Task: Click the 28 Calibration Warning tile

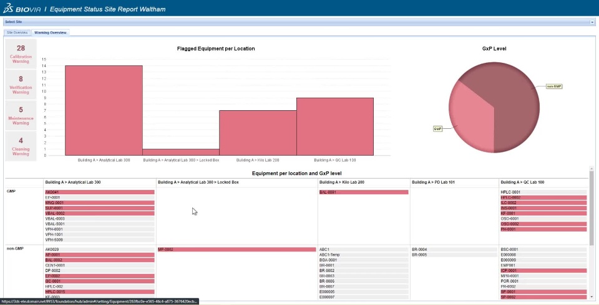Action: pyautogui.click(x=21, y=54)
